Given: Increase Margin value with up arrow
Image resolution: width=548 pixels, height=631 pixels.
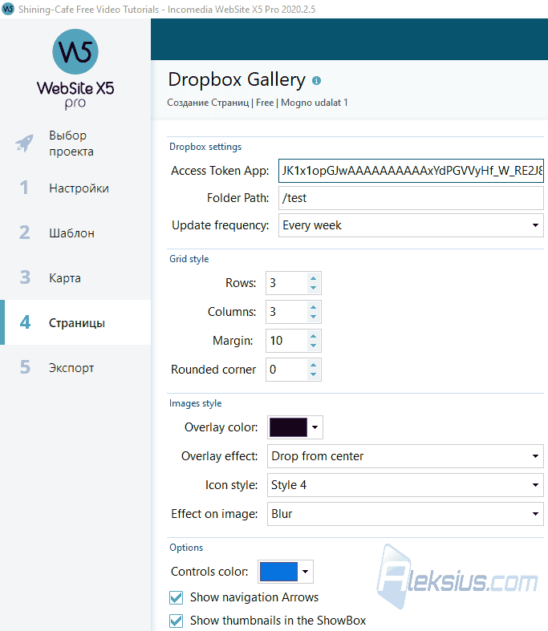Looking at the screenshot, I should click(313, 336).
